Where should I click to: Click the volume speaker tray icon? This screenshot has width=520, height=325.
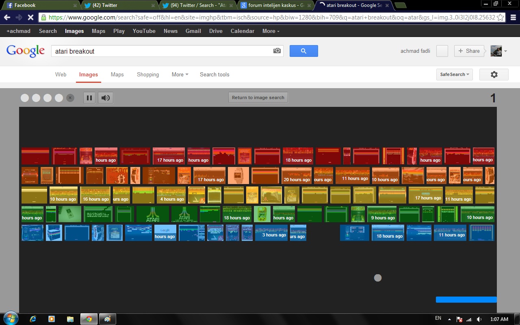(479, 319)
